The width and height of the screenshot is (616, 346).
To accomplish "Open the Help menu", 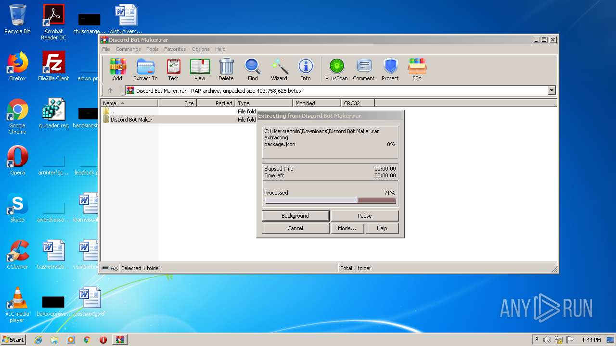I will [x=220, y=49].
